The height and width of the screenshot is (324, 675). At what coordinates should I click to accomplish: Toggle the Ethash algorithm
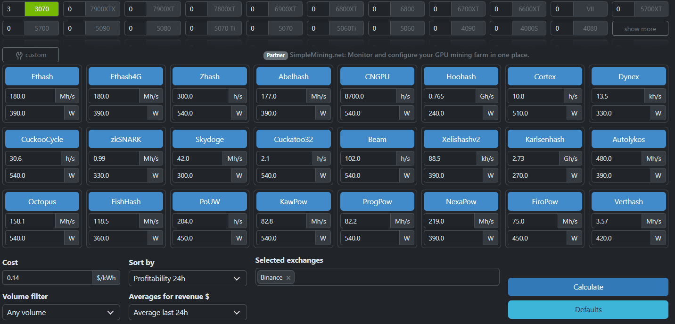(42, 76)
